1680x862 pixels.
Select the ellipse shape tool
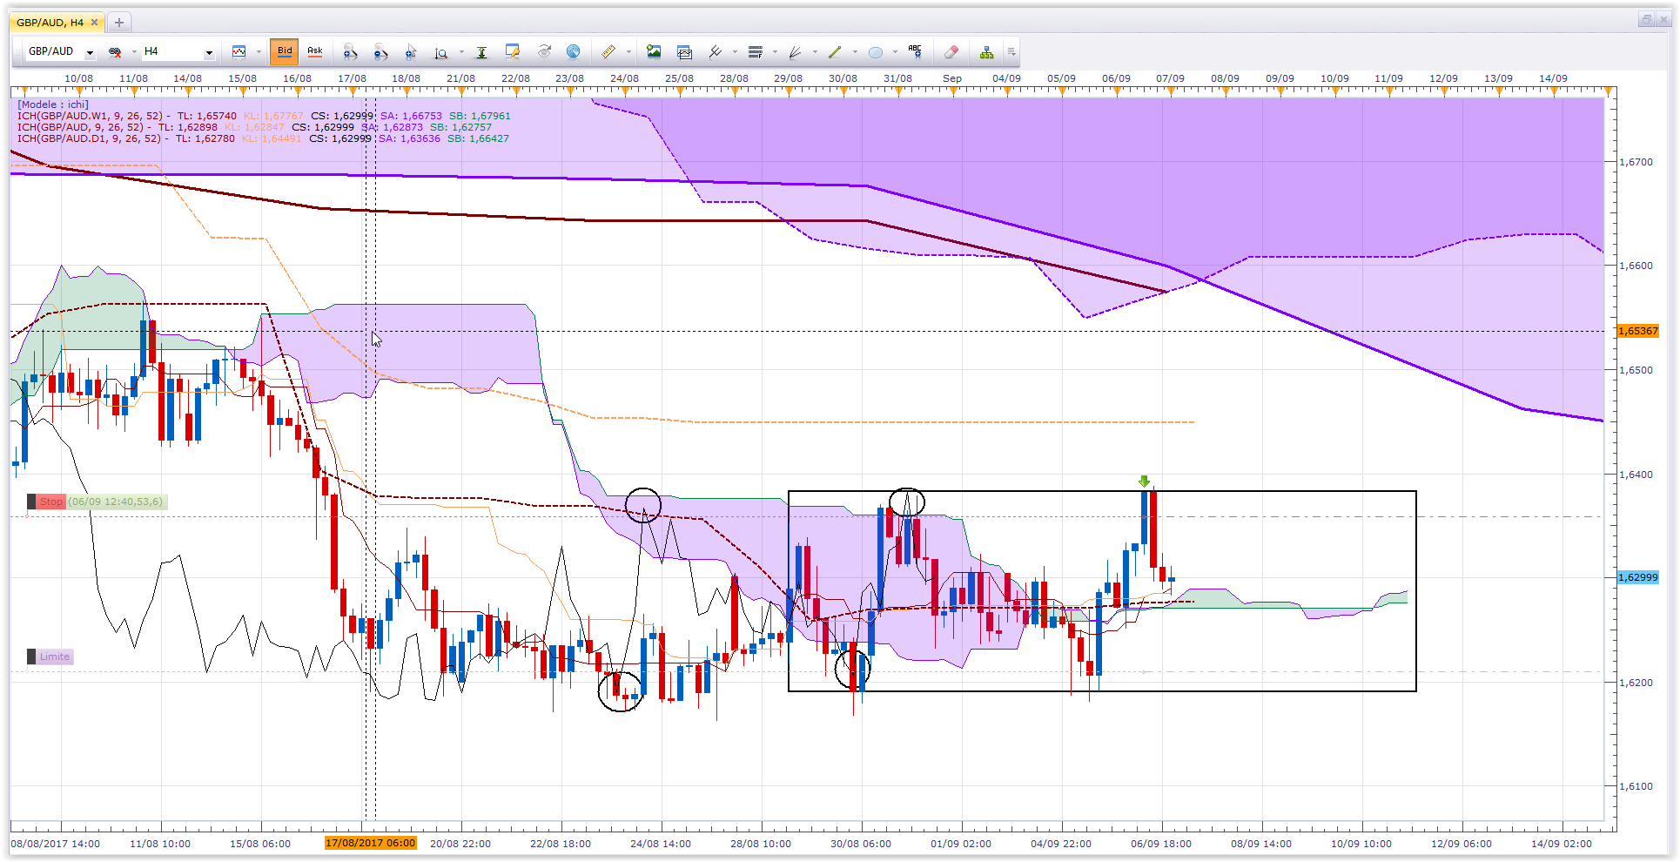click(x=875, y=52)
